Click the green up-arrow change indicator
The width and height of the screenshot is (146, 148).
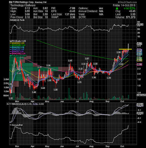[117, 9]
